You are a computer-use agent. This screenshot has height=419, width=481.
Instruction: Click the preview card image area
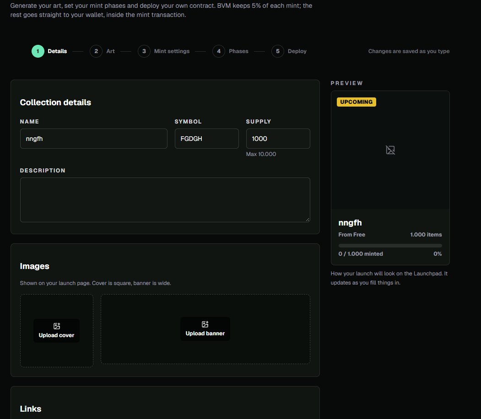(390, 150)
